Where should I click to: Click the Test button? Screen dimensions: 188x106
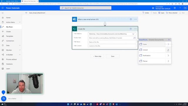click(x=182, y=13)
